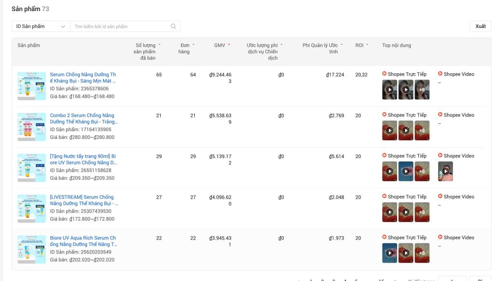Play the blue live video for product 26551158628
The image size is (494, 281).
[406, 172]
